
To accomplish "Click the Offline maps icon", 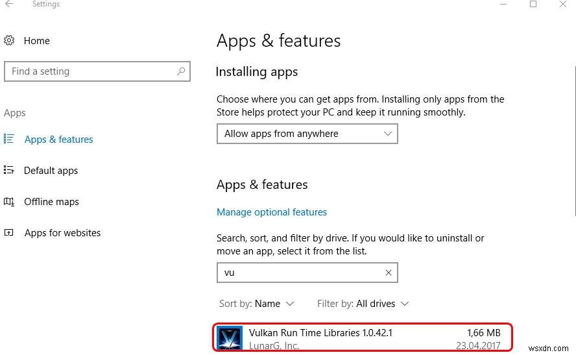I will click(9, 202).
